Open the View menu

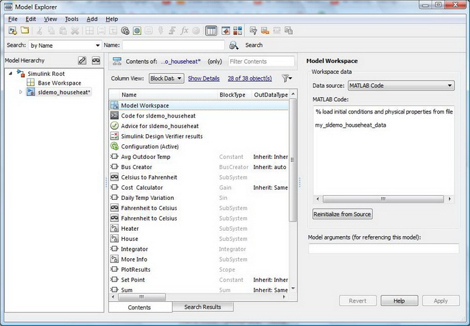(50, 19)
